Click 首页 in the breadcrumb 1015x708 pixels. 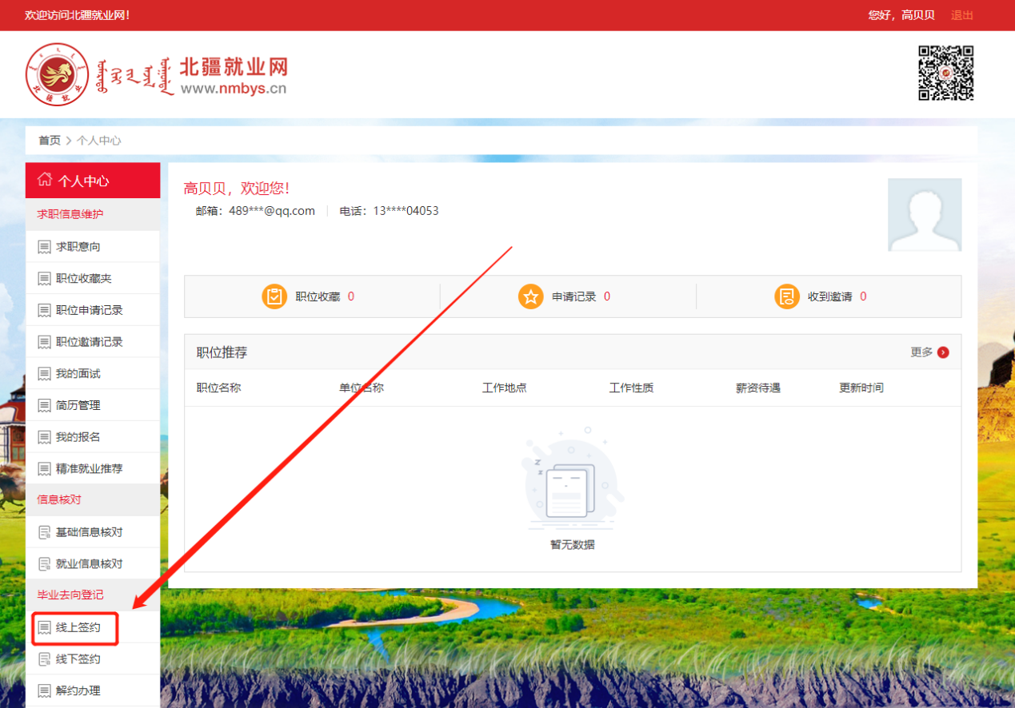pyautogui.click(x=50, y=141)
